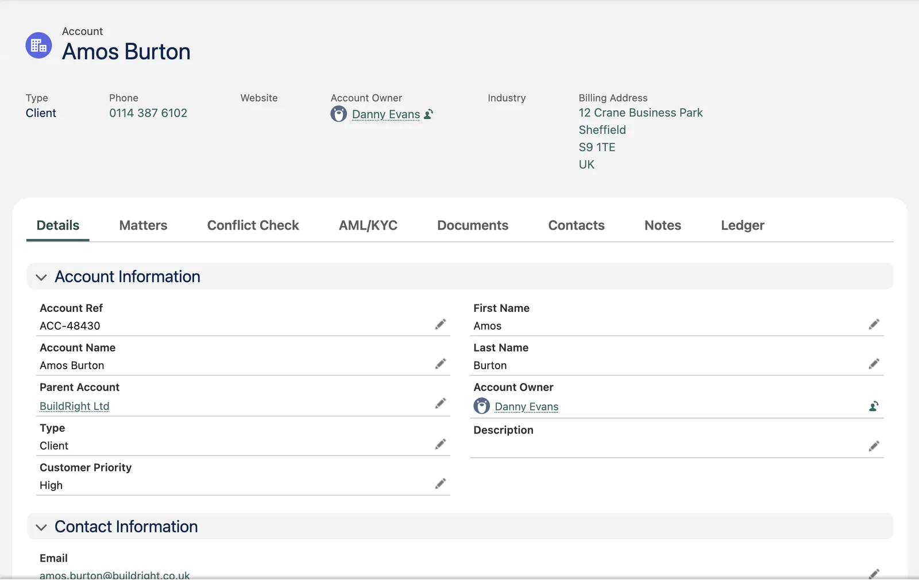Image resolution: width=919 pixels, height=580 pixels.
Task: Click the header Type value Client
Action: click(x=41, y=113)
